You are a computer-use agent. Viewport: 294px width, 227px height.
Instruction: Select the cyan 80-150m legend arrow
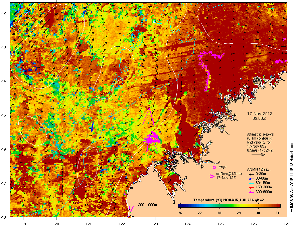click(251, 183)
